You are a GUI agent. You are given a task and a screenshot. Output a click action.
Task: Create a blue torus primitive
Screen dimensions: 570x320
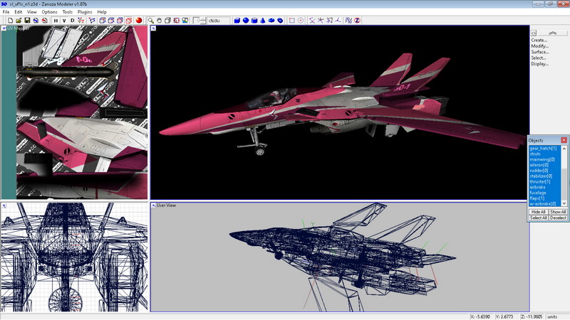click(x=280, y=21)
